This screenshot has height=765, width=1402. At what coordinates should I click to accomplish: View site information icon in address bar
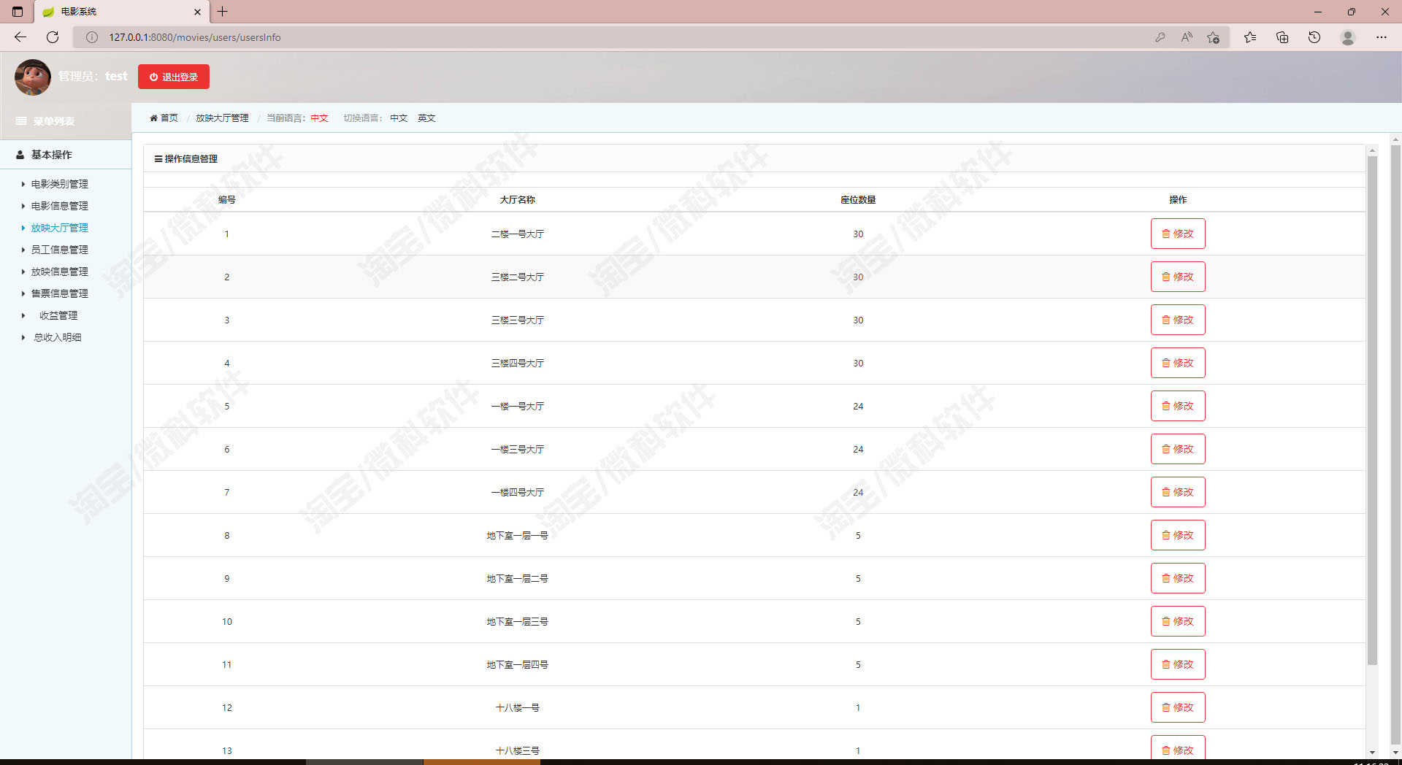pyautogui.click(x=92, y=37)
